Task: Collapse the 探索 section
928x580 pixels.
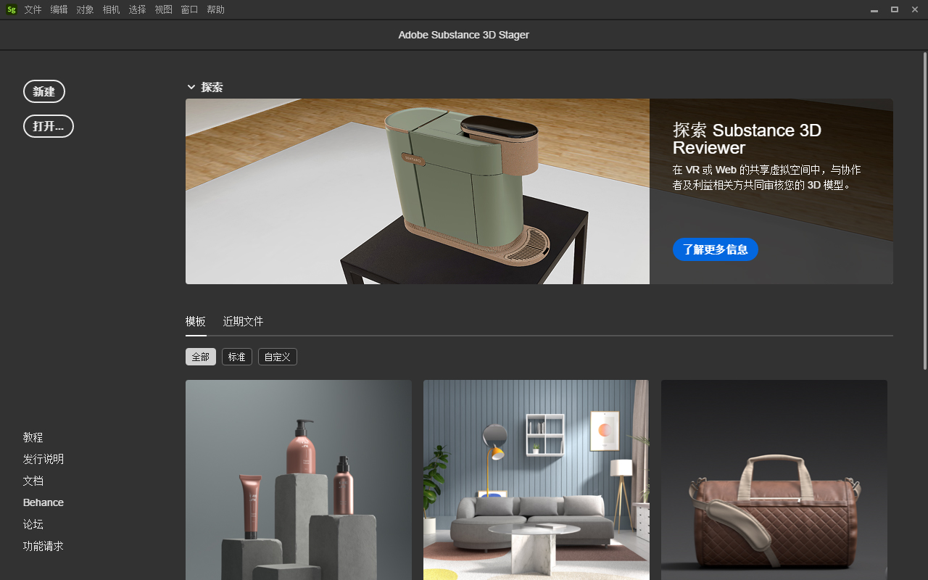Action: 191,86
